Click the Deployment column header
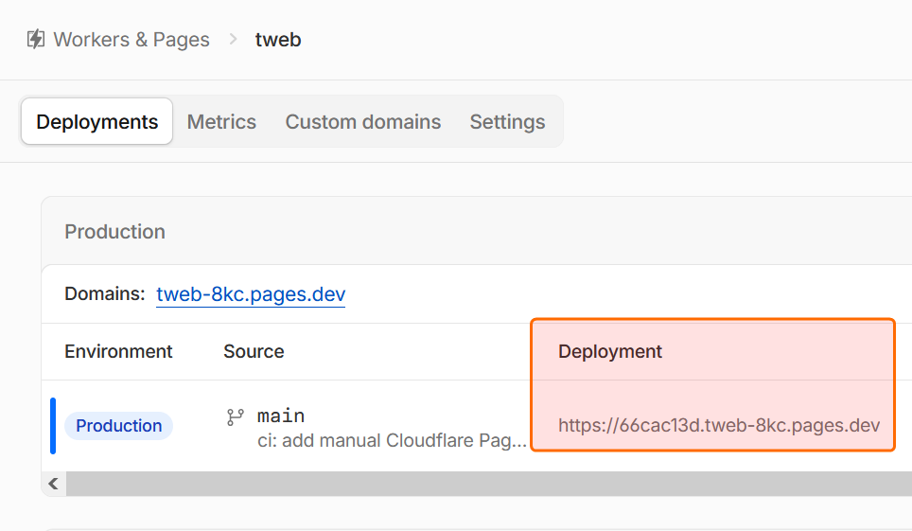 tap(610, 352)
